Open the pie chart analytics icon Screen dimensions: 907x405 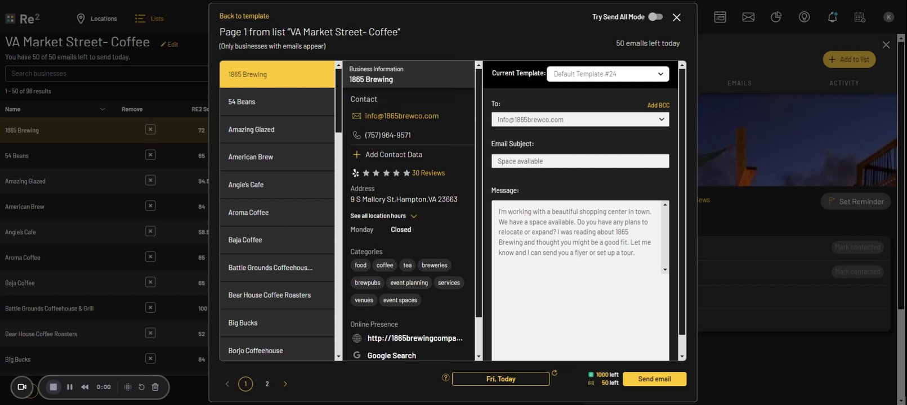(776, 17)
